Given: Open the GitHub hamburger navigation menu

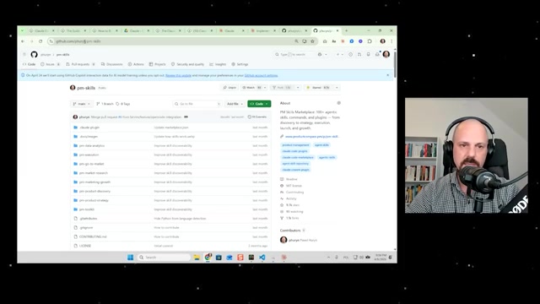Looking at the screenshot, I should (x=24, y=54).
